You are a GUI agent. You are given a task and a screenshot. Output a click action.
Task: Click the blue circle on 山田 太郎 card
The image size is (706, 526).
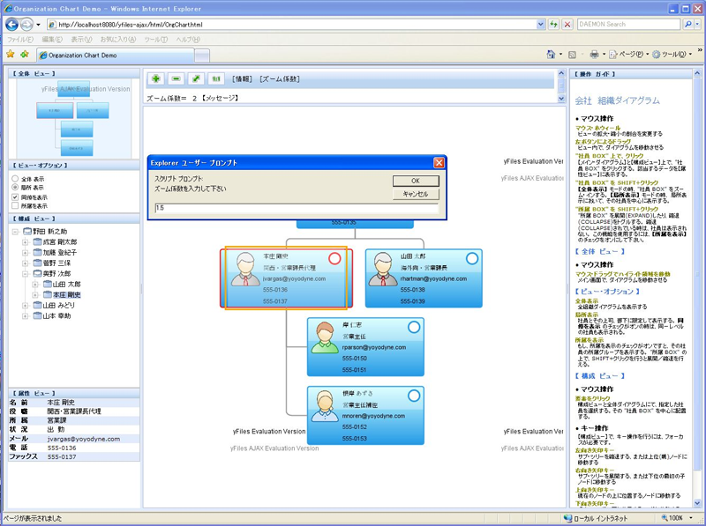(x=472, y=258)
